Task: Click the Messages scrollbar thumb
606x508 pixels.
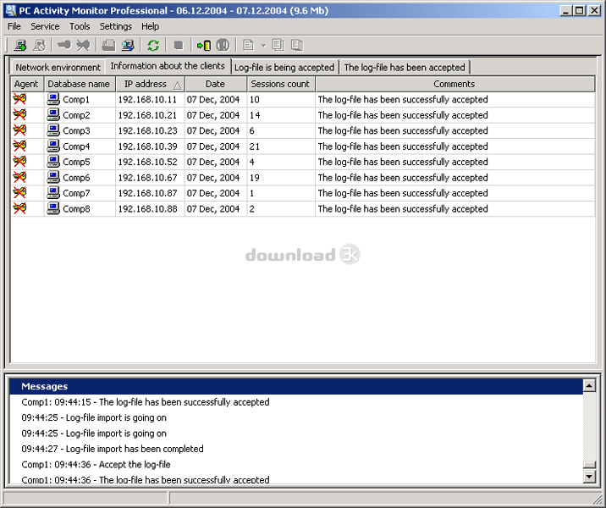Action: click(x=589, y=465)
